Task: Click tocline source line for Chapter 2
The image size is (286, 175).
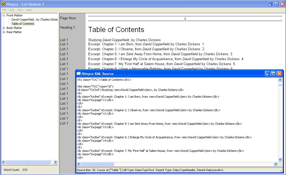Action: pos(149,110)
